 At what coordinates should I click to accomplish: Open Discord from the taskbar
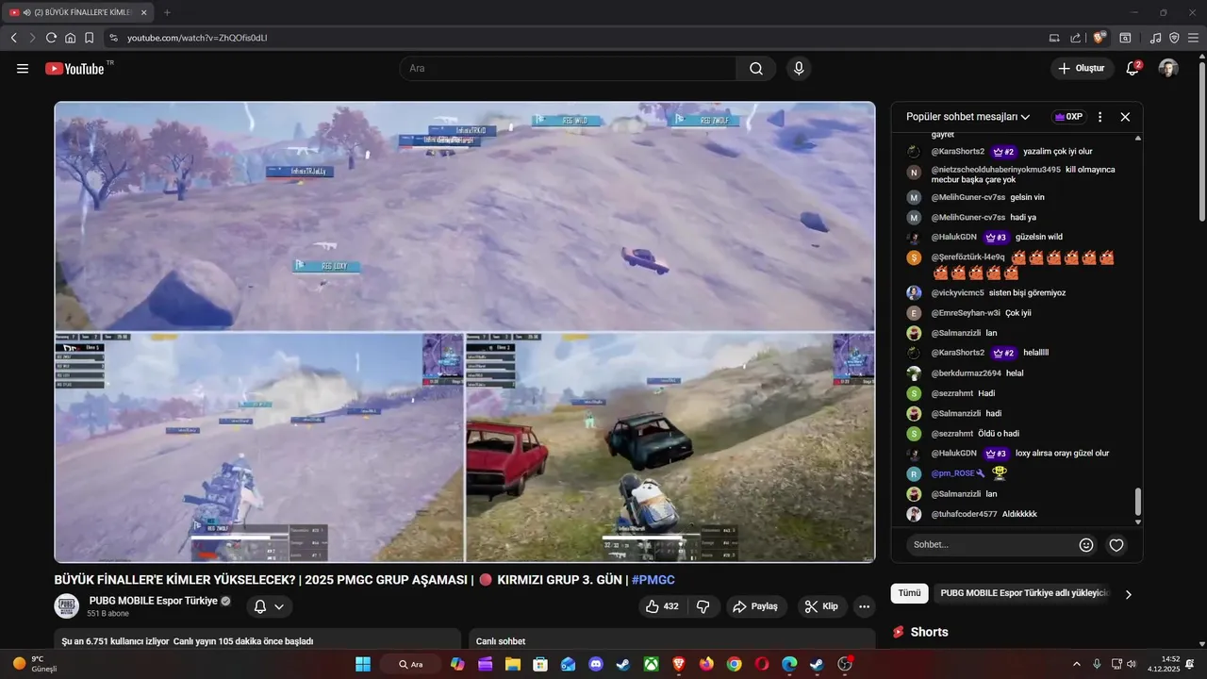596,664
